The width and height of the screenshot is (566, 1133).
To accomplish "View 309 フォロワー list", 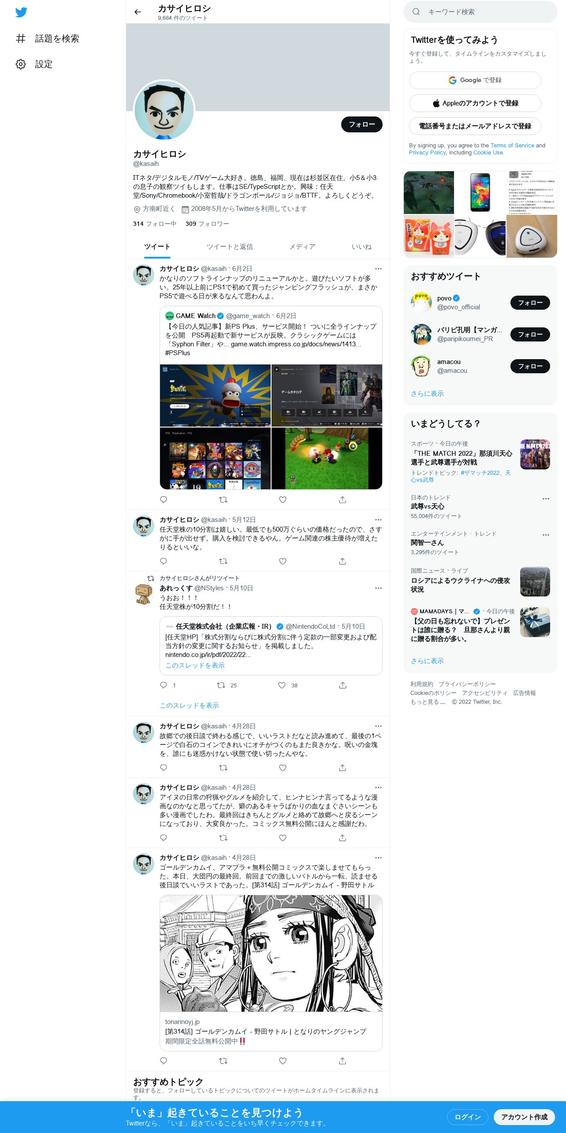I will coord(207,224).
